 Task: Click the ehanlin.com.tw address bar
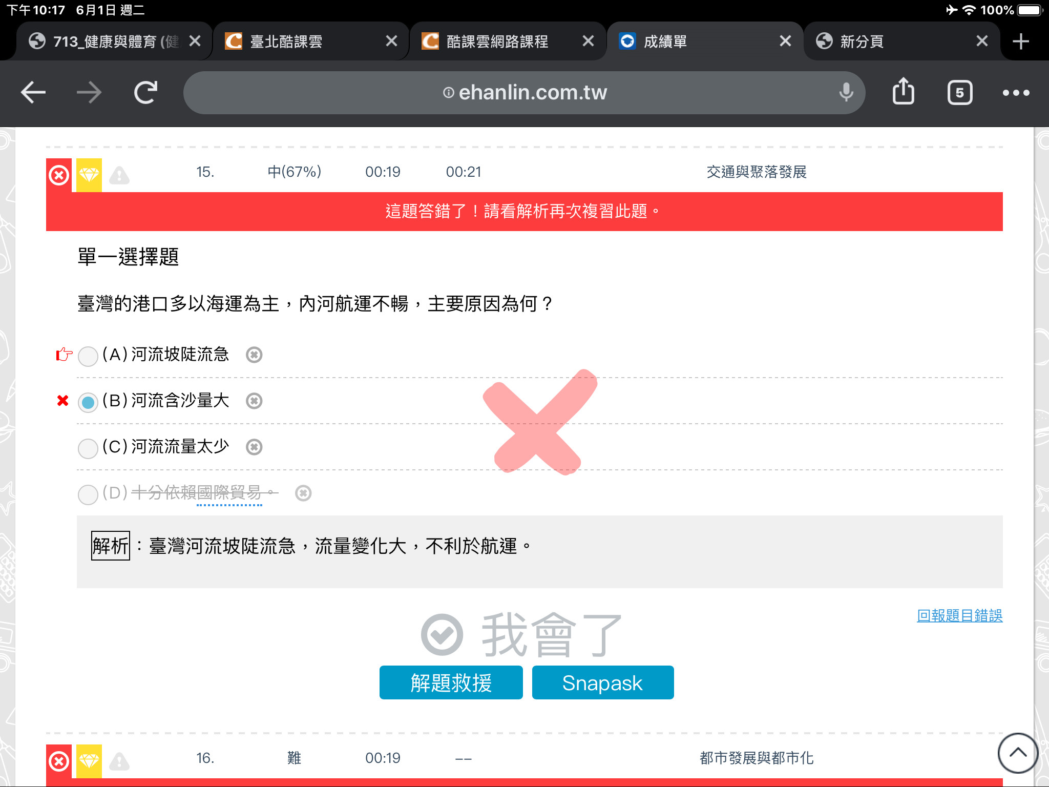click(524, 93)
